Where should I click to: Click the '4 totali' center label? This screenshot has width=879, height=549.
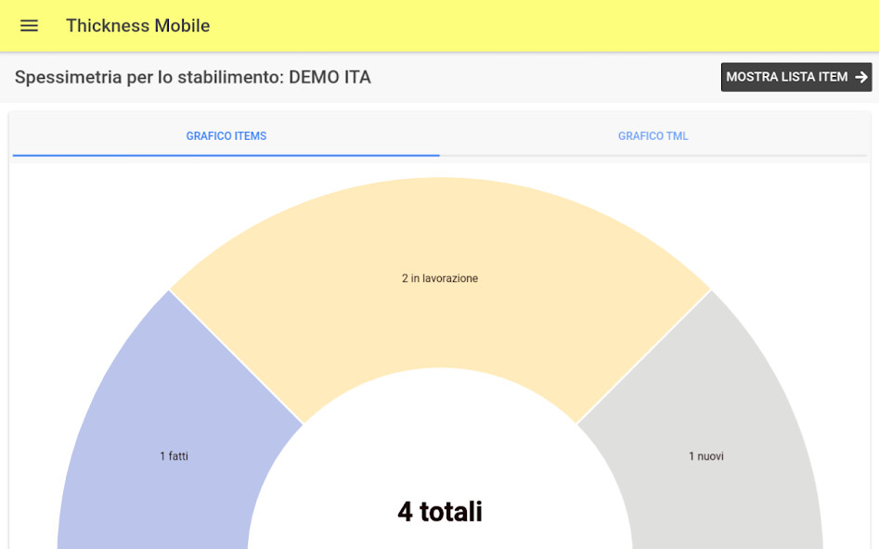point(440,512)
